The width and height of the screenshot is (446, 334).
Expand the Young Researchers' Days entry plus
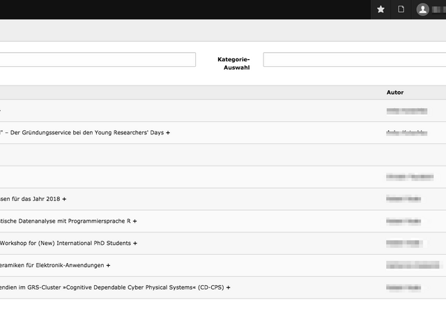[x=168, y=132]
